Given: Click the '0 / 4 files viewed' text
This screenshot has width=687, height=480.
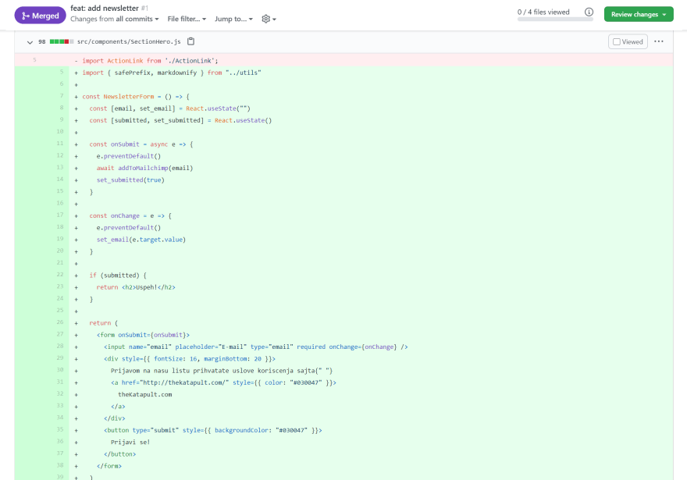Looking at the screenshot, I should (543, 12).
